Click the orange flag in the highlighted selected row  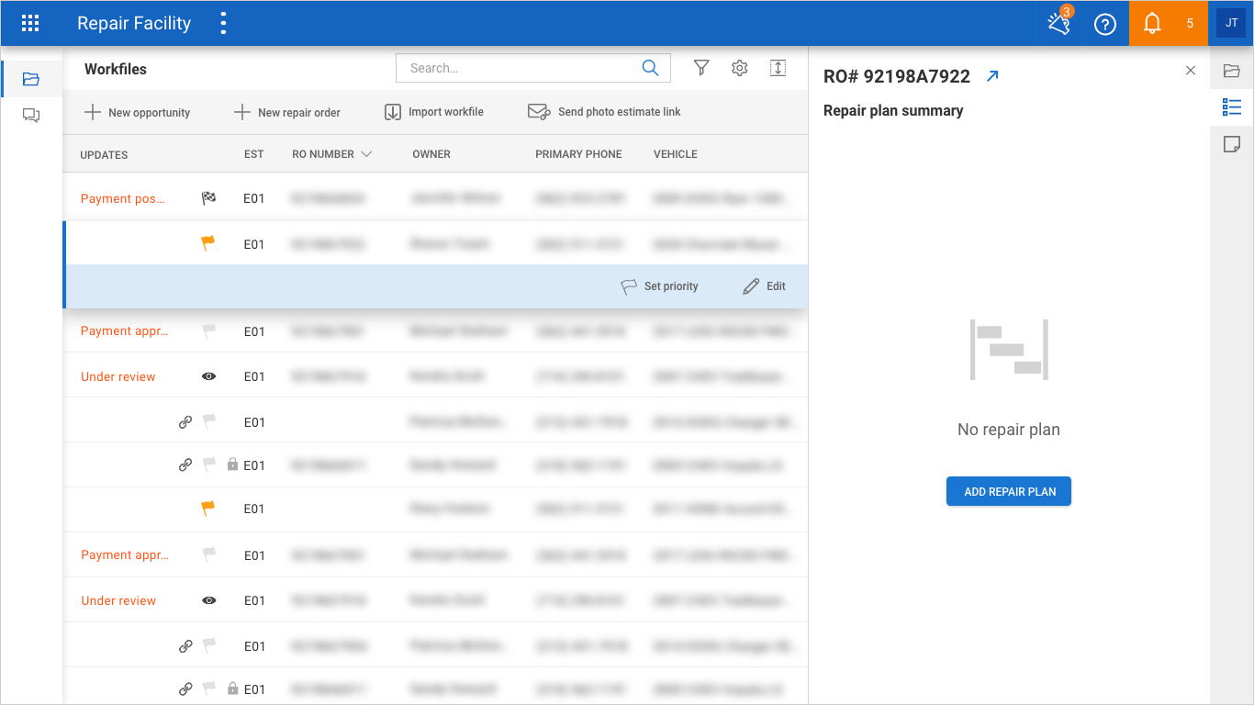pyautogui.click(x=208, y=243)
